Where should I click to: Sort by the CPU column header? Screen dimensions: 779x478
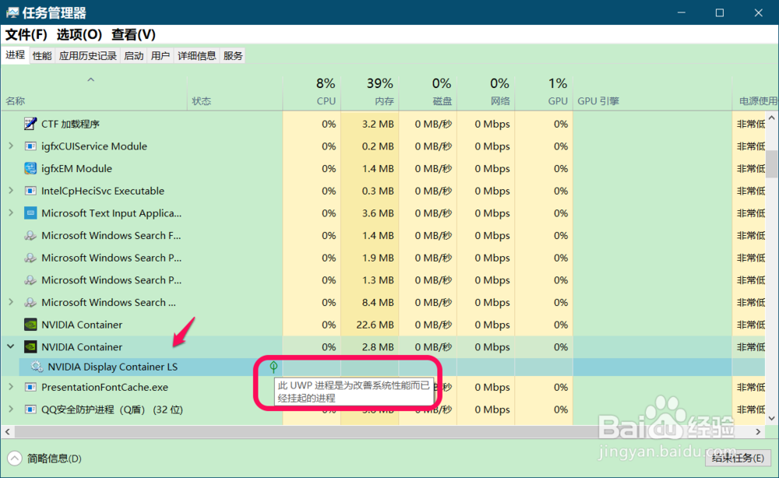[312, 93]
